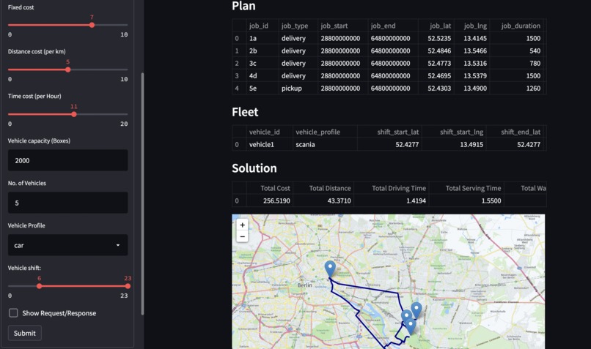The height and width of the screenshot is (349, 591).
Task: Click the Berlin label on the map
Action: pyautogui.click(x=304, y=285)
